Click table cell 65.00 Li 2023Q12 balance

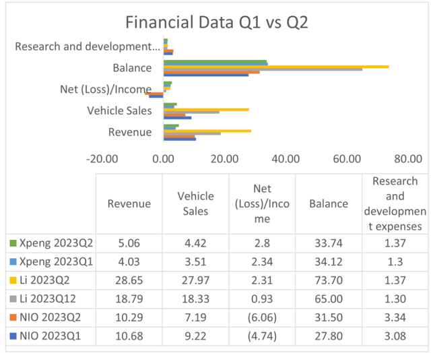tap(329, 299)
